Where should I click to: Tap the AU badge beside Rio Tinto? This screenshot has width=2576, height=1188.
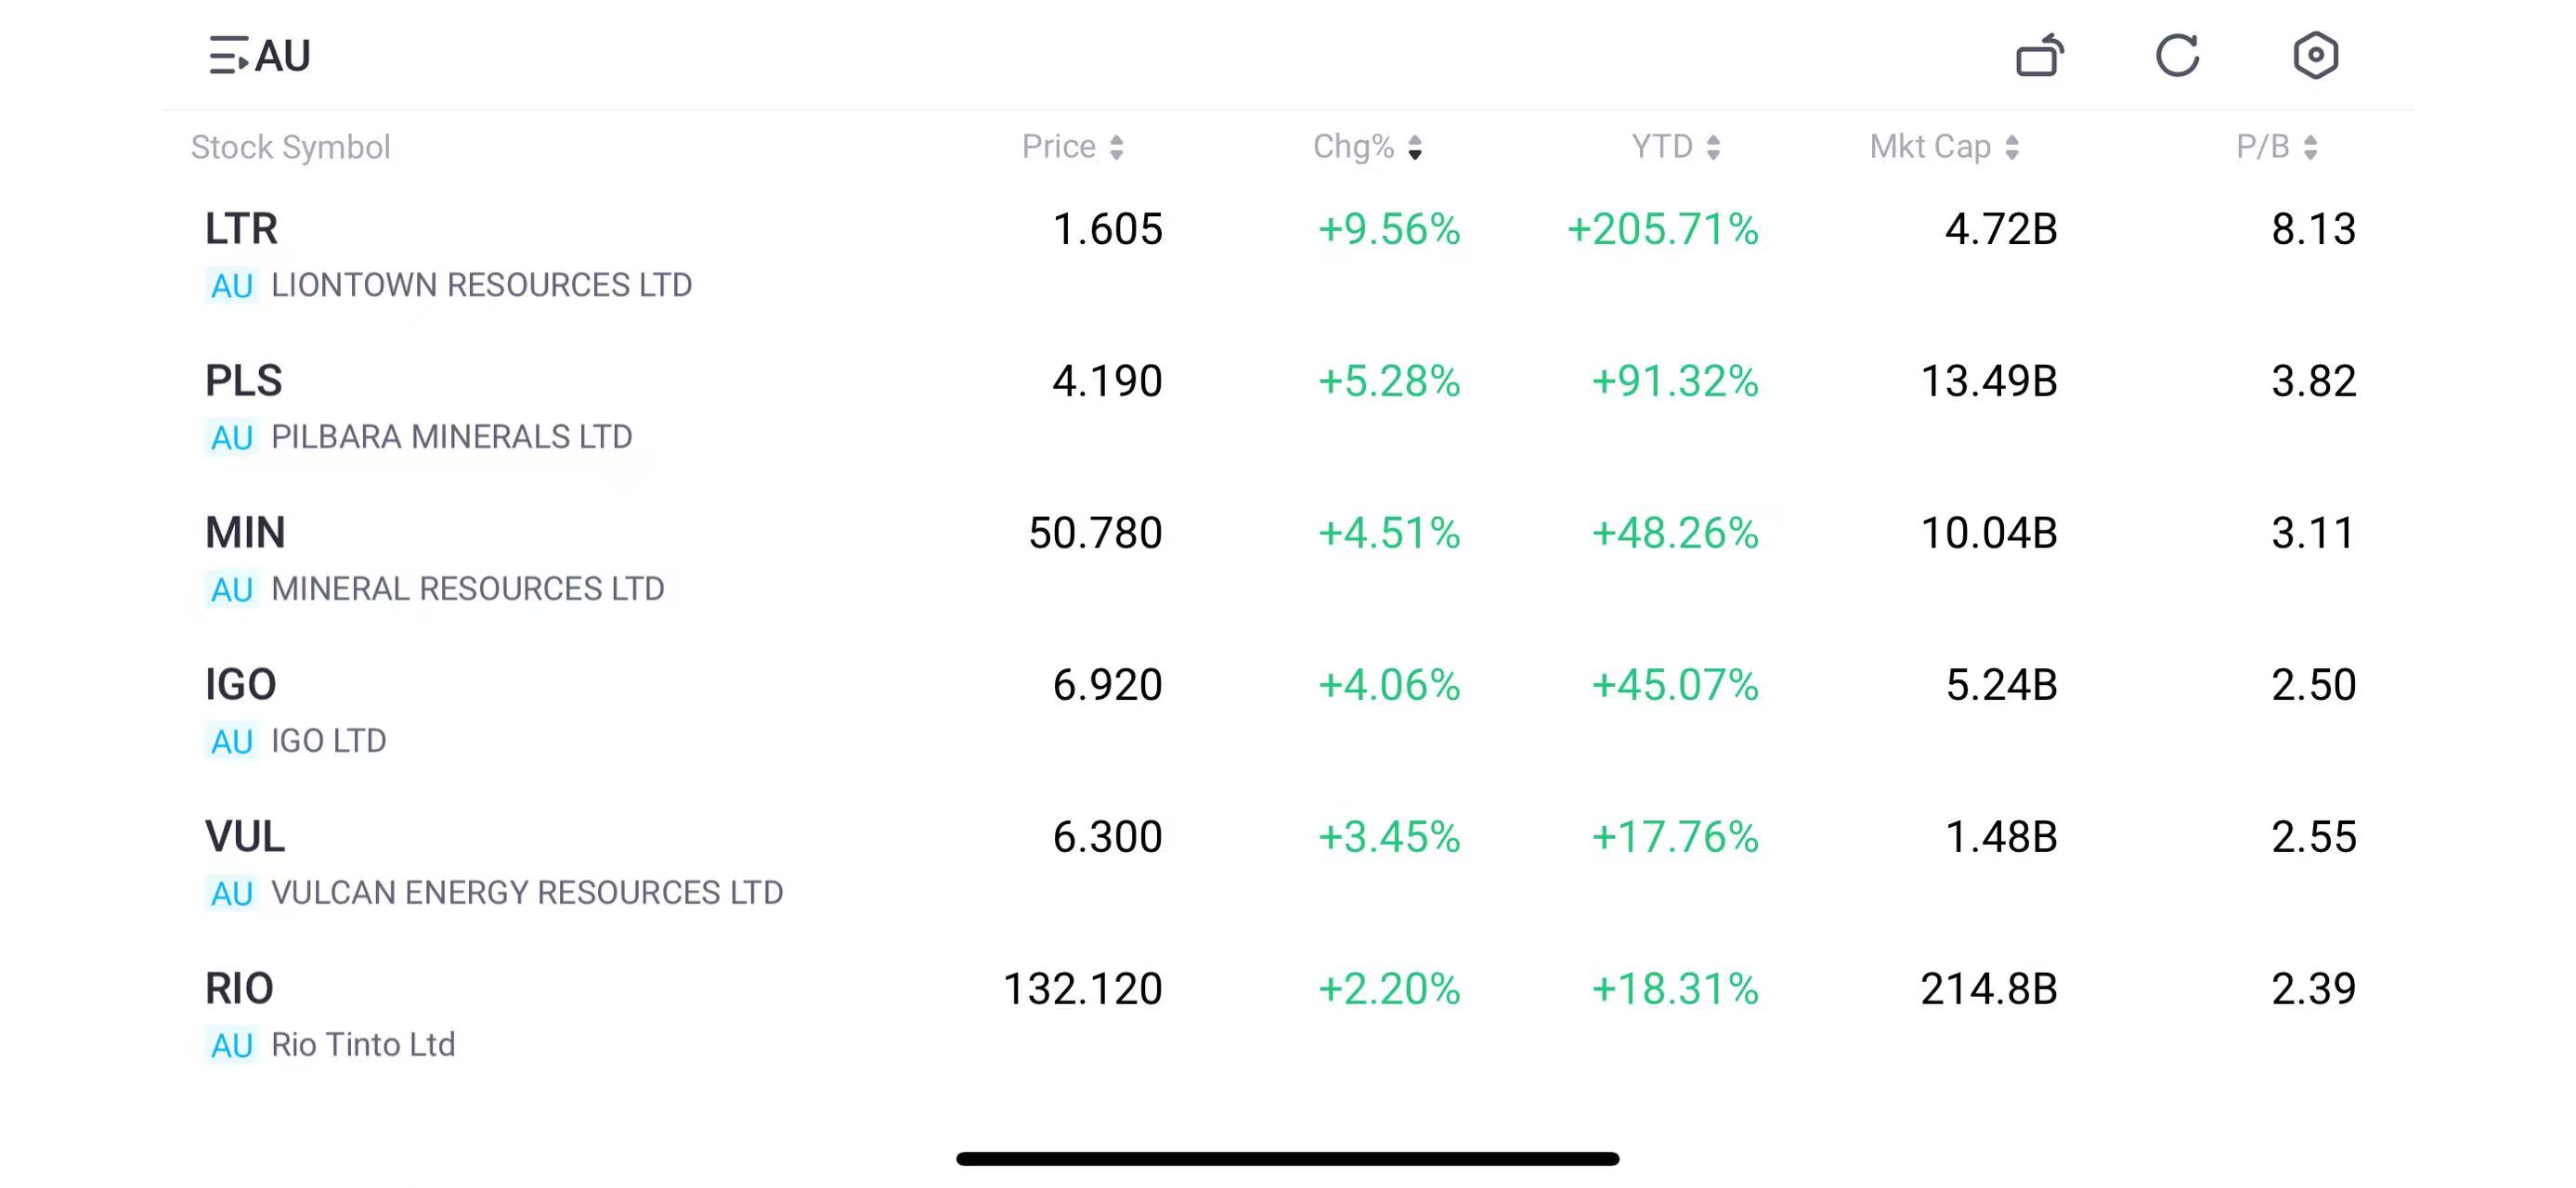[232, 1045]
